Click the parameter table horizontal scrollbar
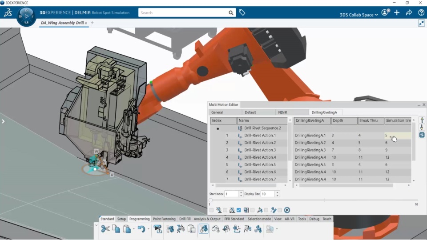The image size is (427, 240). (346, 185)
